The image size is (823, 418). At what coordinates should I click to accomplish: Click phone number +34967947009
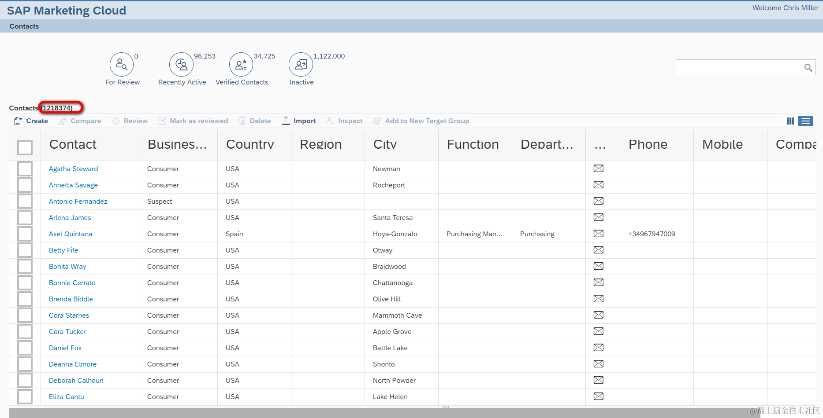652,234
